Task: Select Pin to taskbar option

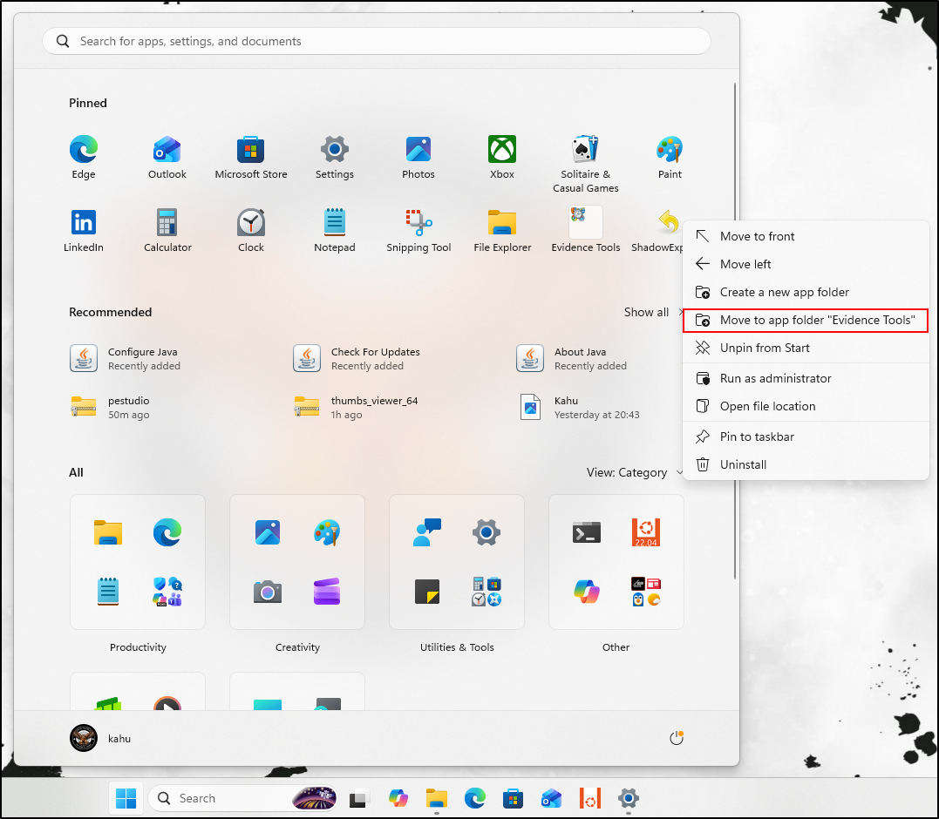Action: 806,437
